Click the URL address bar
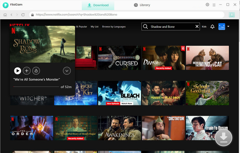240x153 pixels. (x=127, y=15)
